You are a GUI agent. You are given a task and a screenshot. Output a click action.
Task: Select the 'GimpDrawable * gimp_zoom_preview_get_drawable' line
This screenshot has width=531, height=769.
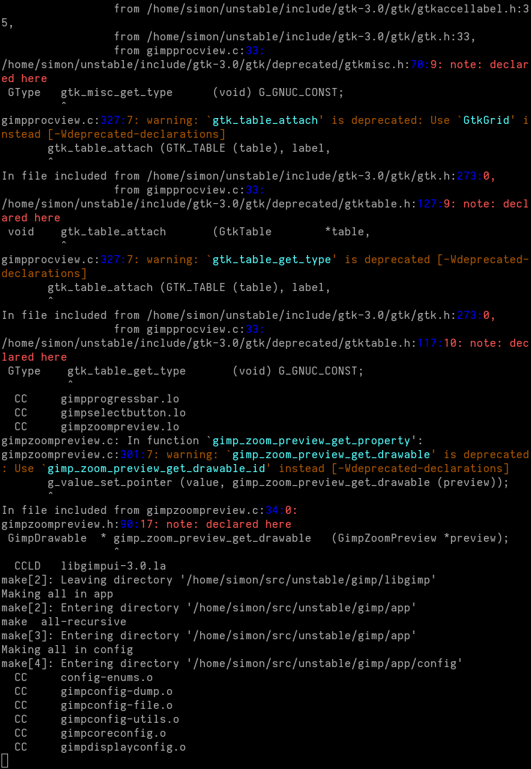[x=258, y=538]
